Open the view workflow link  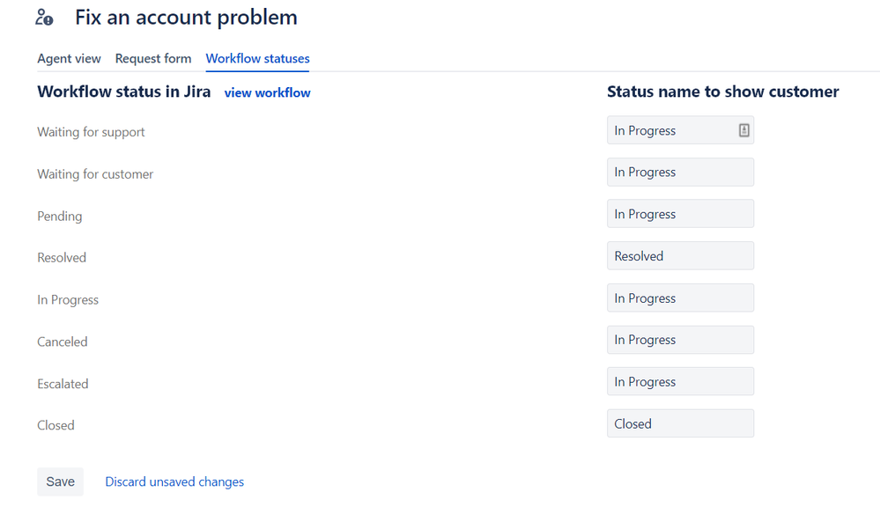tap(267, 92)
